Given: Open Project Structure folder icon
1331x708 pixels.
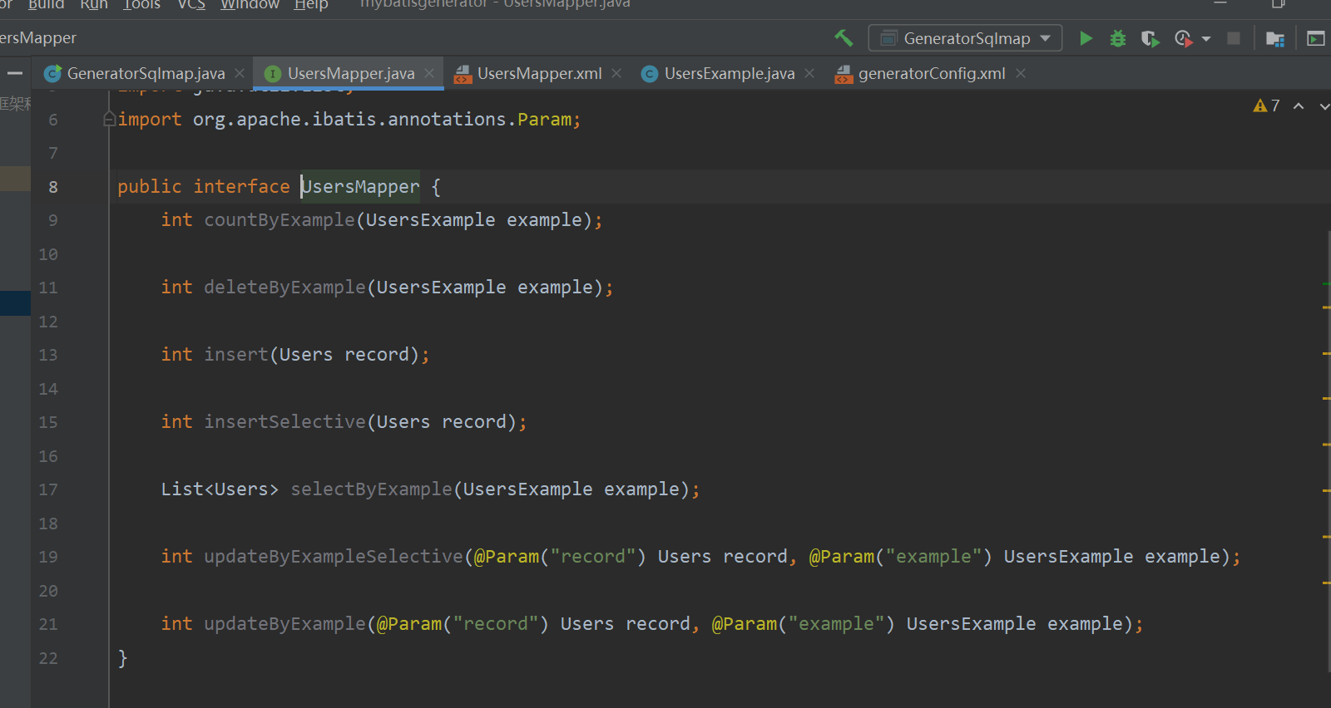Looking at the screenshot, I should click(x=1274, y=38).
